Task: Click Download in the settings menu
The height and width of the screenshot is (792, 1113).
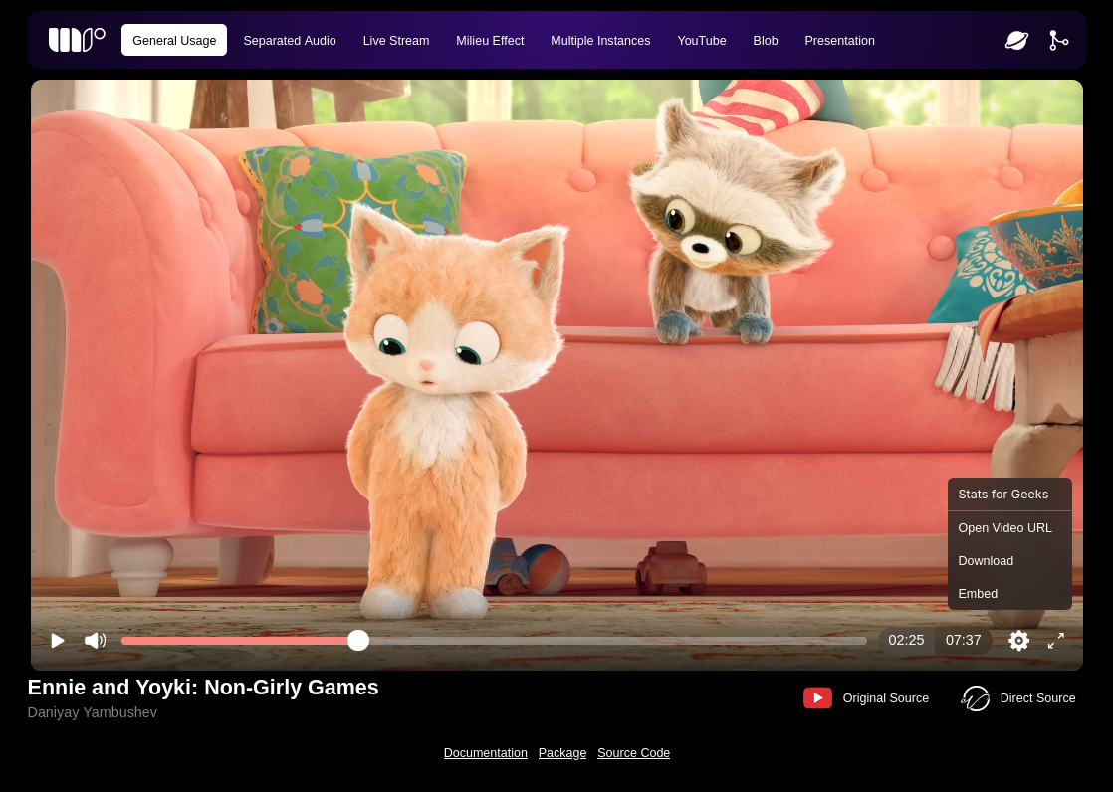Action: pyautogui.click(x=986, y=561)
